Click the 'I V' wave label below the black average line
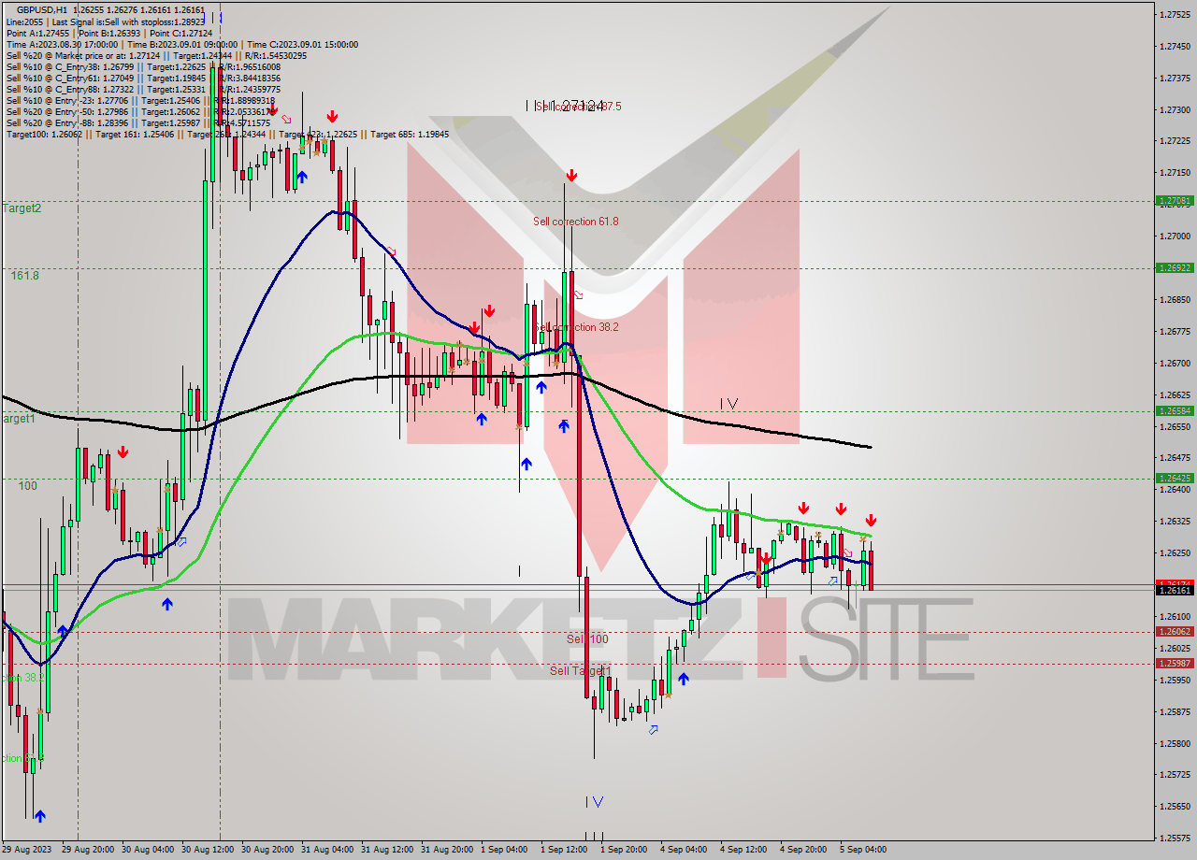 (729, 404)
